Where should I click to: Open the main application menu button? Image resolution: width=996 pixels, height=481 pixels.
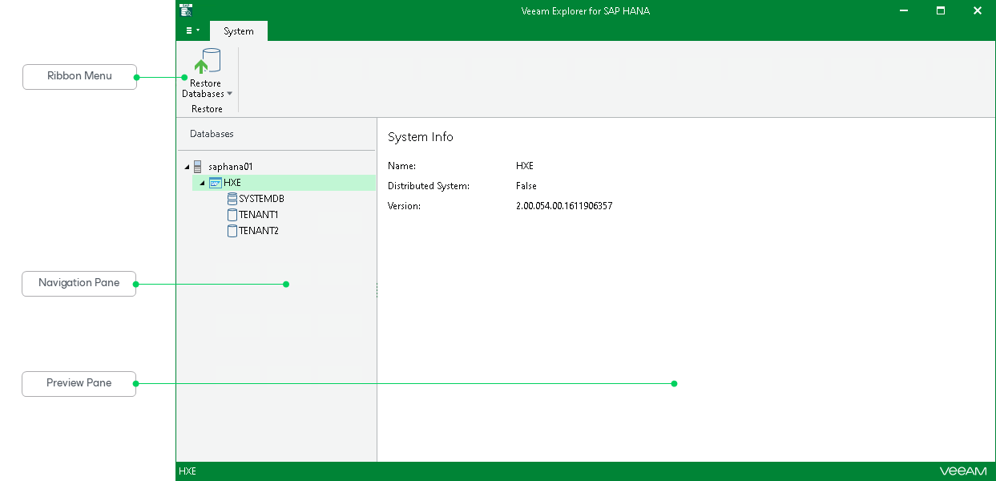(192, 30)
